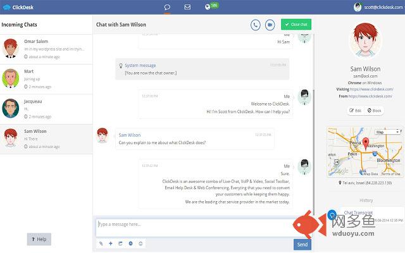Click Mart's avatar in chat list
This screenshot has width=405, height=253.
(11, 78)
